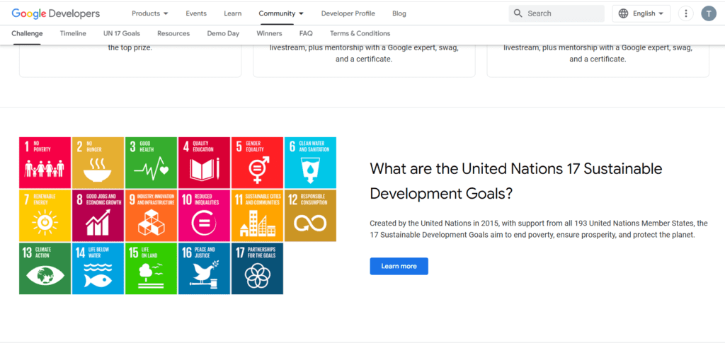Select the No Hunger goal 2 tile

tap(98, 163)
